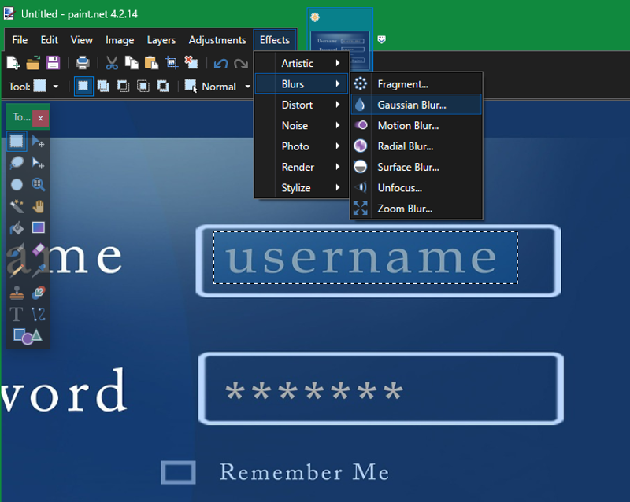Choose Gaussian Blur from Blurs submenu
Screen dimensions: 630x502
tap(412, 105)
